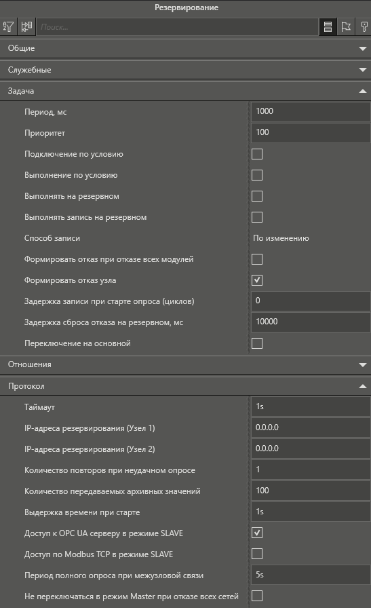This screenshot has width=371, height=608.
Task: Toggle Доступ по Modbus TCP в режиме SLAVE
Action: 257,554
